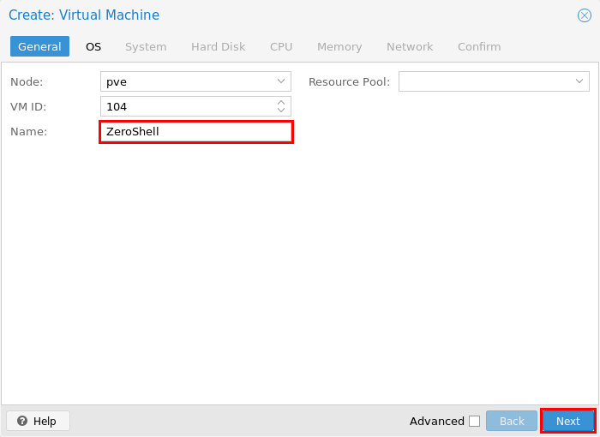The width and height of the screenshot is (600, 437).
Task: Open the Network tab
Action: click(x=410, y=46)
